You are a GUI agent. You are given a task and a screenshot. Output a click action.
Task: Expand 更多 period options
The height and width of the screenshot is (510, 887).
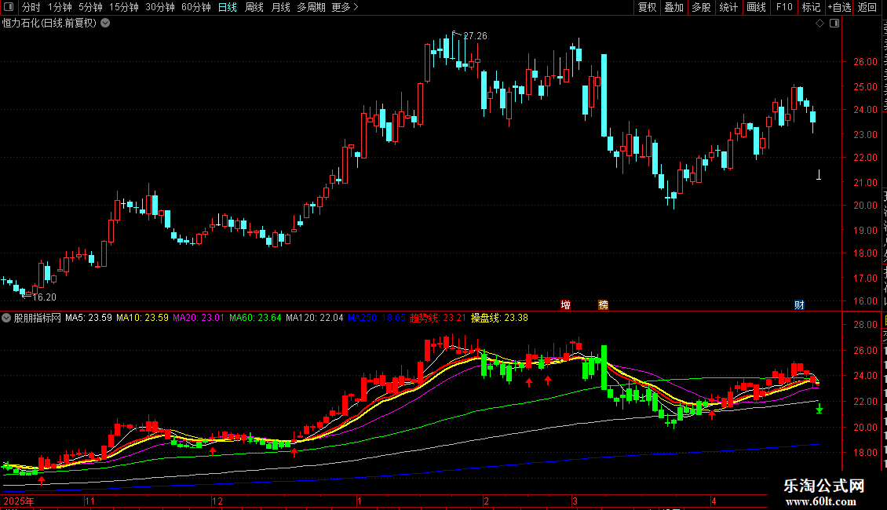coord(345,7)
